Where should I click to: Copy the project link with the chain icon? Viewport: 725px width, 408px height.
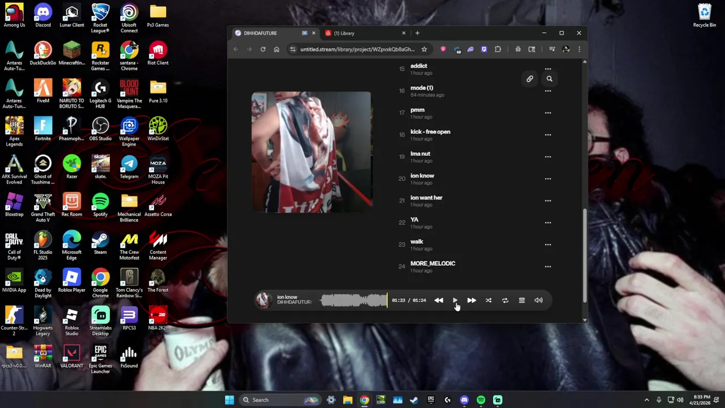[x=530, y=79]
